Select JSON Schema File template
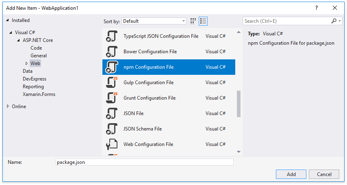Image resolution: width=347 pixels, height=185 pixels. tap(169, 129)
